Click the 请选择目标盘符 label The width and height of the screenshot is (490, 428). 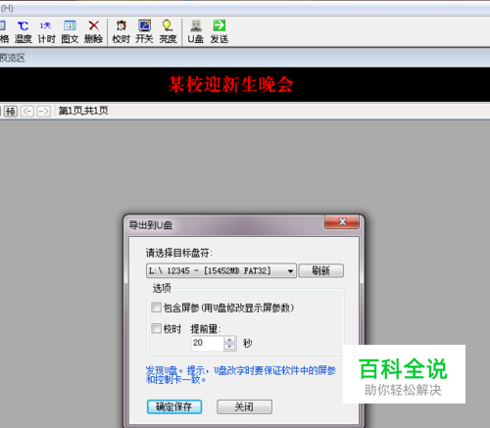click(x=179, y=253)
